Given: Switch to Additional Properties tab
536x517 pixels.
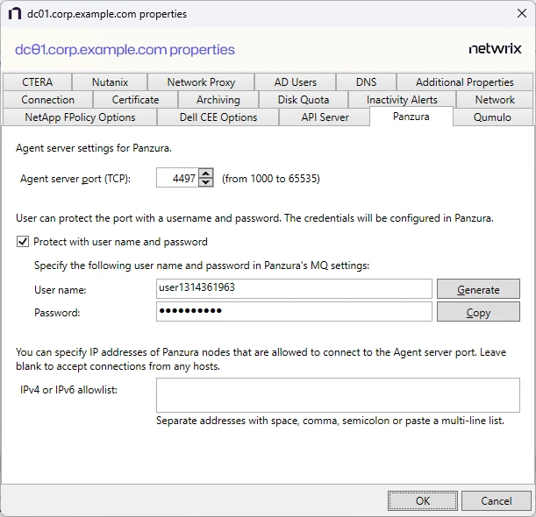Looking at the screenshot, I should pyautogui.click(x=464, y=82).
